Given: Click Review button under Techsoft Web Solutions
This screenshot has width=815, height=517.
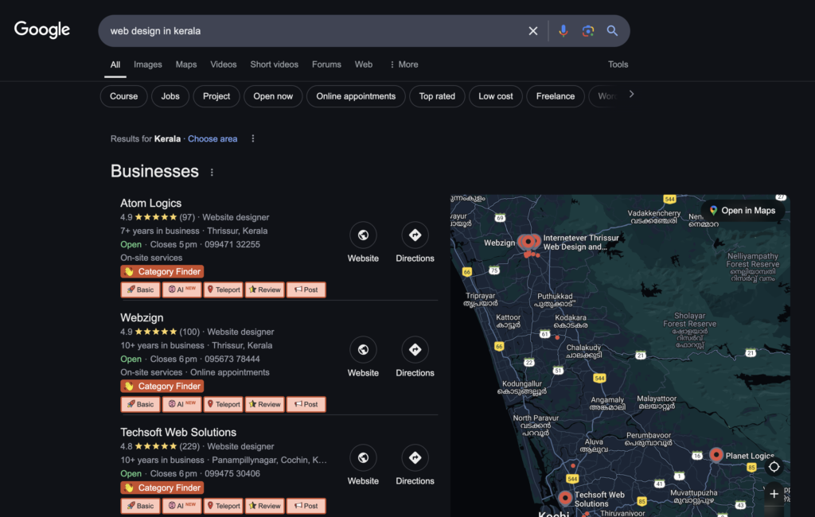Looking at the screenshot, I should (264, 506).
